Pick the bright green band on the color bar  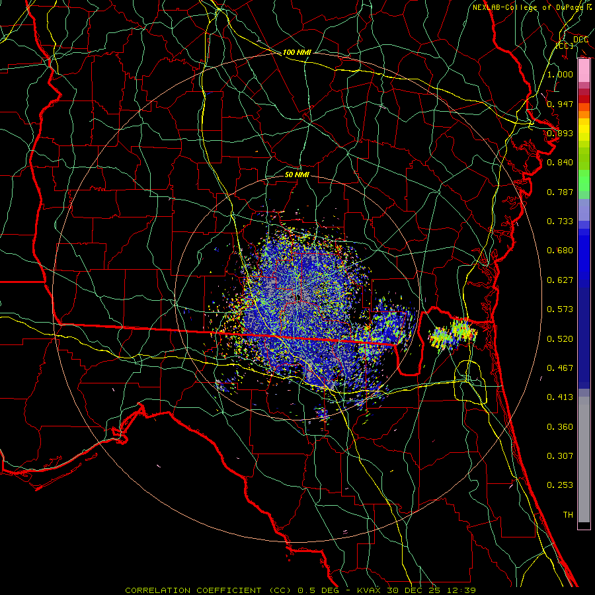tap(584, 180)
